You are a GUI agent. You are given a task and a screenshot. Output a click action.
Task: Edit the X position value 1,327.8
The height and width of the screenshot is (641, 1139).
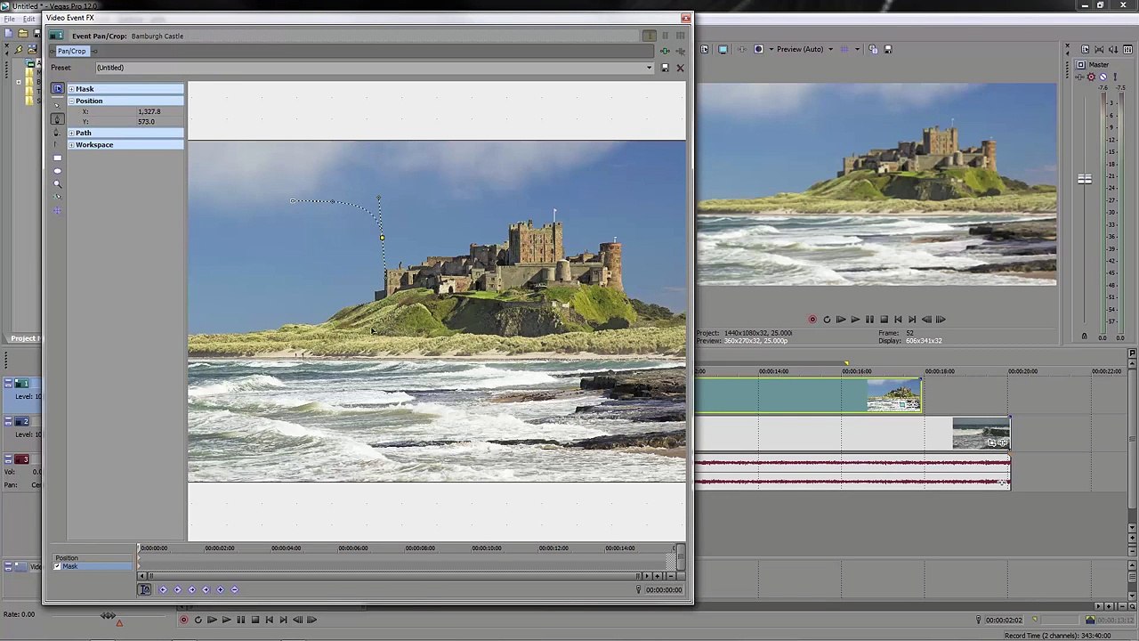click(149, 111)
